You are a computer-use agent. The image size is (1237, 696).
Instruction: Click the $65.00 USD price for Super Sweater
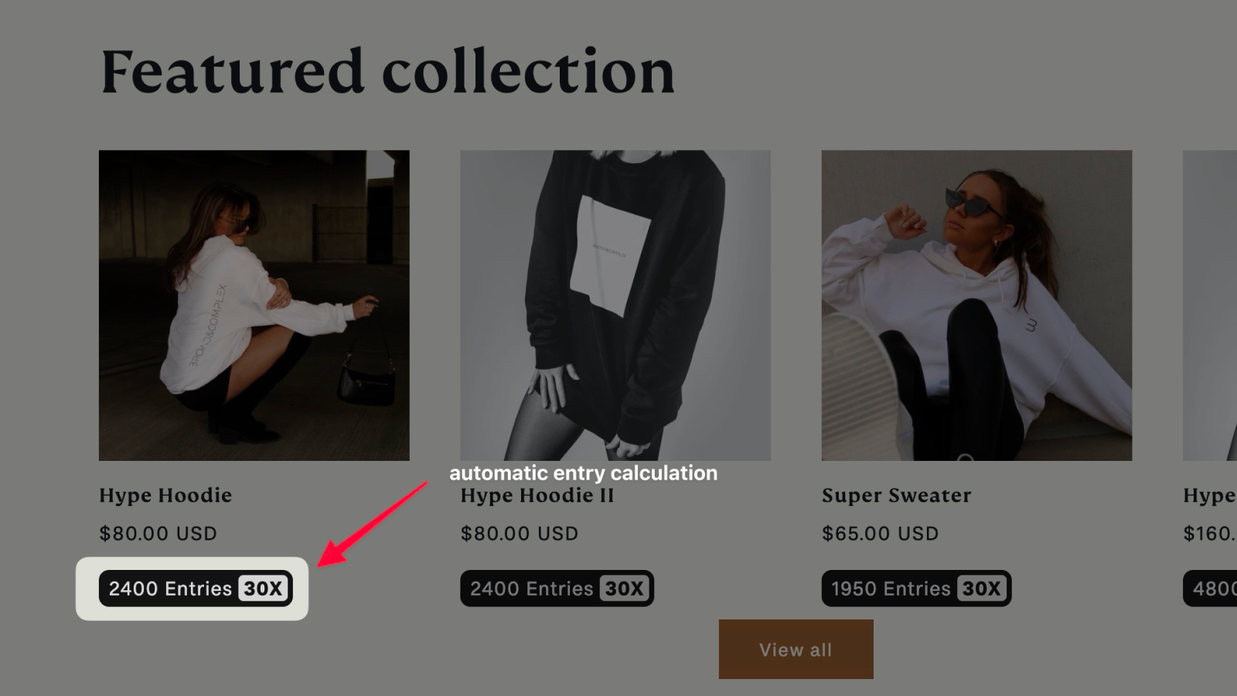point(880,533)
